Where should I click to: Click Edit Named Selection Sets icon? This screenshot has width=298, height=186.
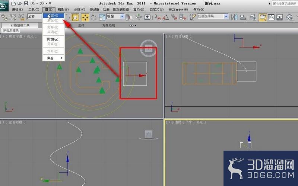(x=193, y=17)
